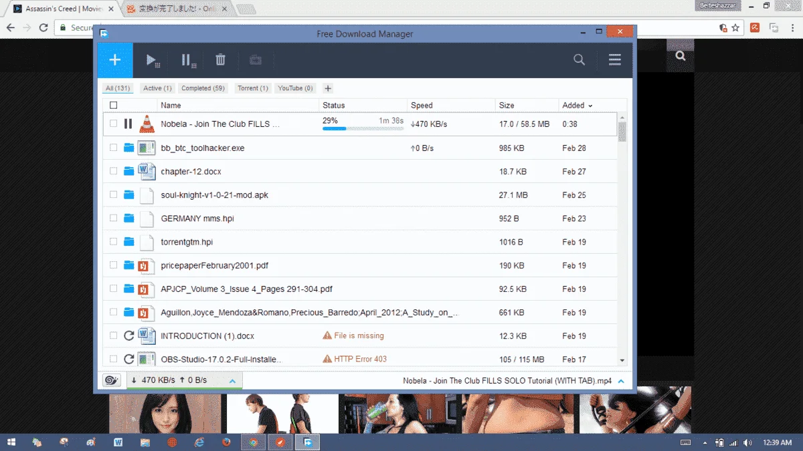Click Chrome's white search icon on page
The image size is (803, 451).
click(681, 56)
